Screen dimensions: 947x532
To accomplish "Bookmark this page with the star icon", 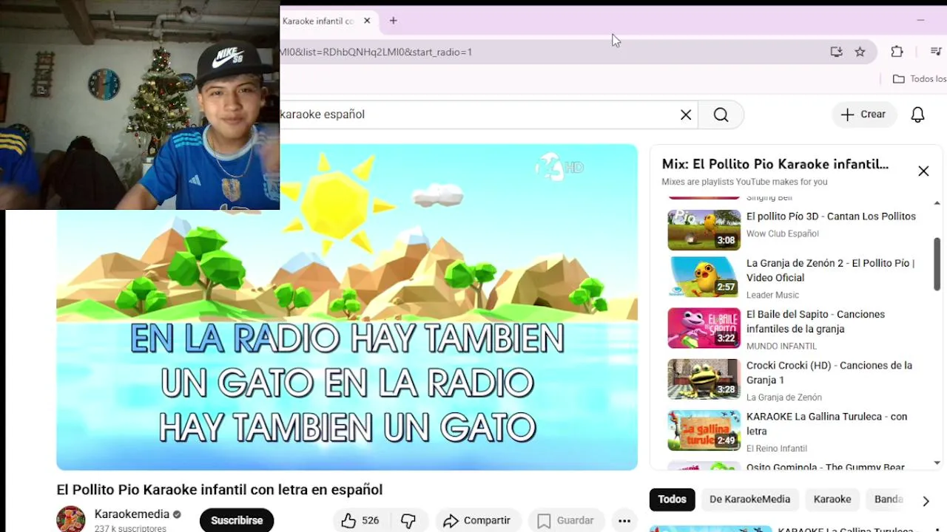I will 860,52.
